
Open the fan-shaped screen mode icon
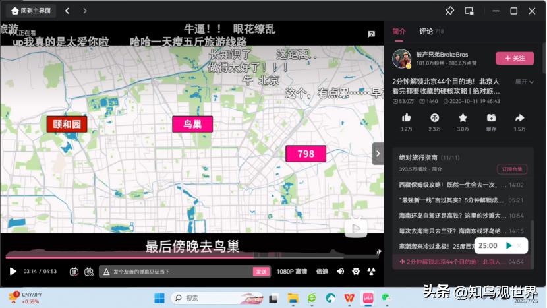(x=371, y=271)
